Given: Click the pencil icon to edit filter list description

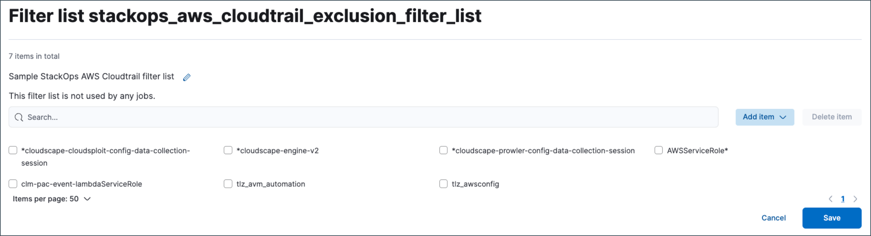Looking at the screenshot, I should tap(186, 77).
